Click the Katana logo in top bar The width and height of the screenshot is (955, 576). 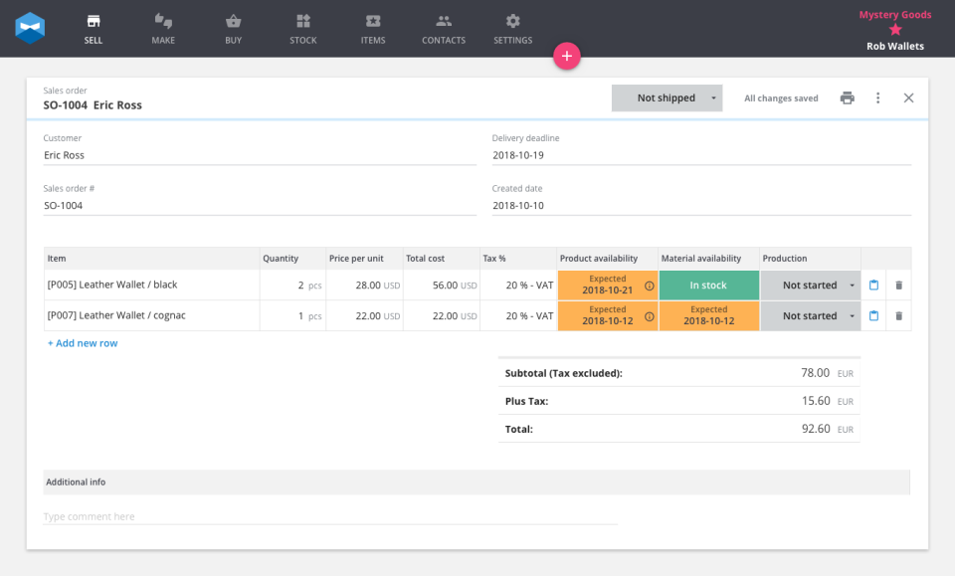point(30,28)
